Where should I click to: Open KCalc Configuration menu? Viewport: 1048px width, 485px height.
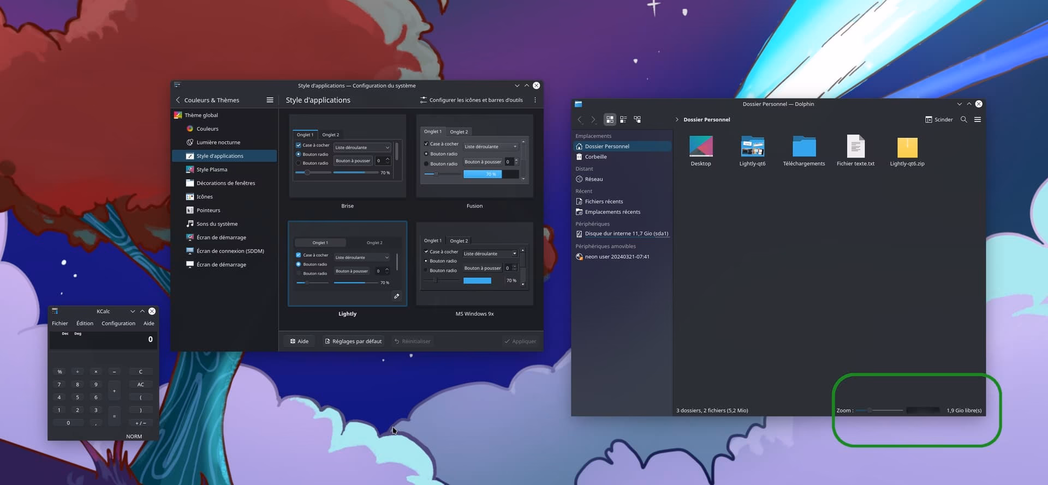(x=118, y=324)
